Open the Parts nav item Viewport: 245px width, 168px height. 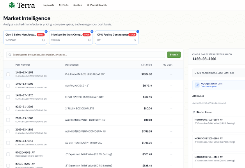tap(64, 5)
